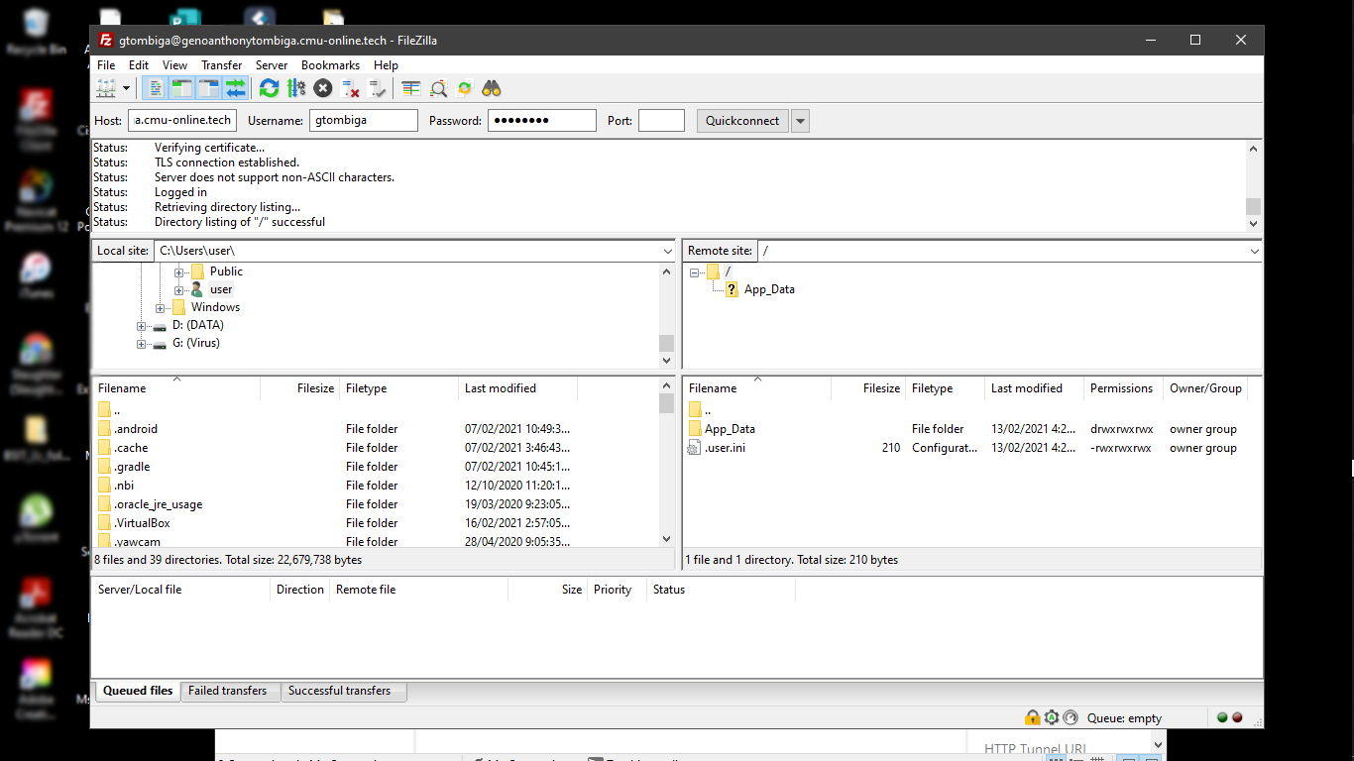Open the Local site path dropdown
1354x761 pixels.
click(x=667, y=252)
